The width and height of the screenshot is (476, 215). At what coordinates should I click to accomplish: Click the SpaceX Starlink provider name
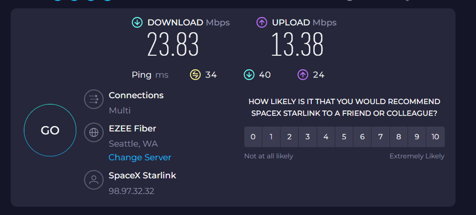pyautogui.click(x=142, y=176)
